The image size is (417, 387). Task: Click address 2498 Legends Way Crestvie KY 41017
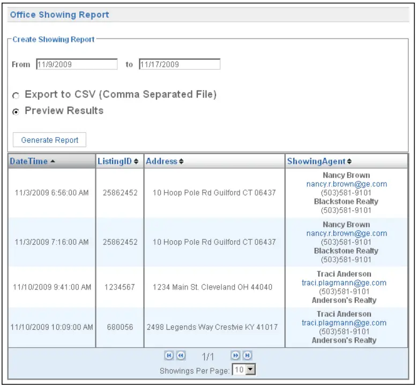point(212,327)
